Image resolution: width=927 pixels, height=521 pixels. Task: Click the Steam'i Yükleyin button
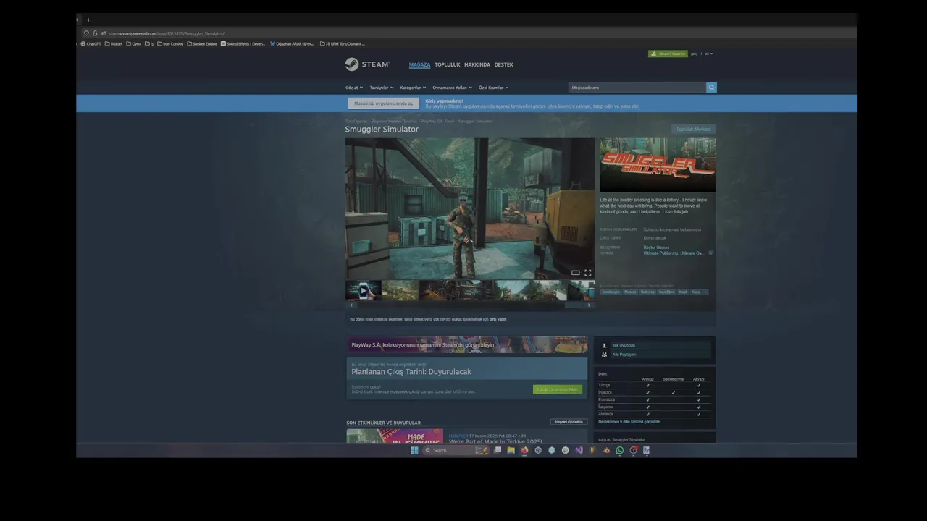point(668,54)
